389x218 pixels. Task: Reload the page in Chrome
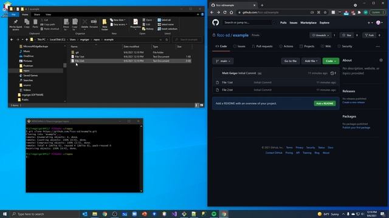pyautogui.click(x=225, y=12)
